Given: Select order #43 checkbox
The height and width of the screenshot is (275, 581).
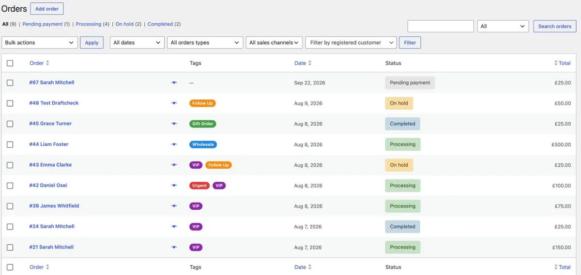Looking at the screenshot, I should (10, 165).
